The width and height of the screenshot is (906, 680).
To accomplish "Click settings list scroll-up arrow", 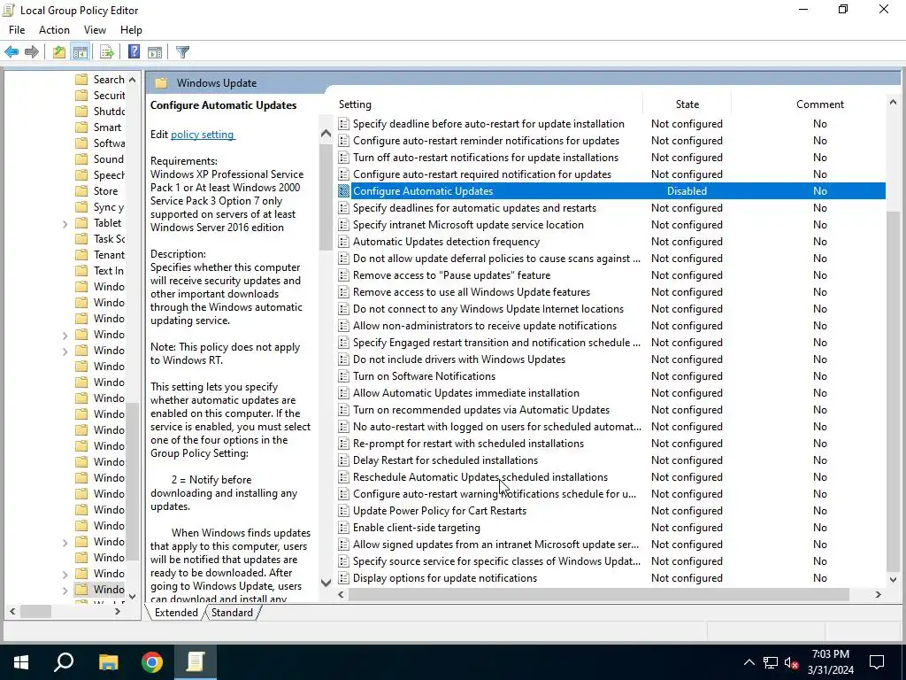I will point(893,103).
